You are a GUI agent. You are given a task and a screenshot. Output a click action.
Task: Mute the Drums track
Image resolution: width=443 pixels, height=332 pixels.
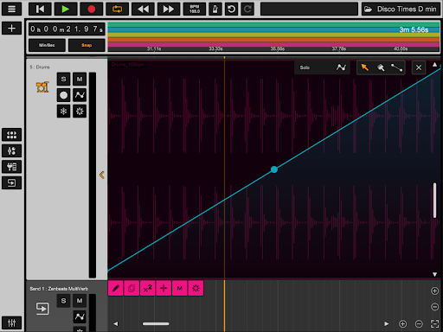click(80, 79)
